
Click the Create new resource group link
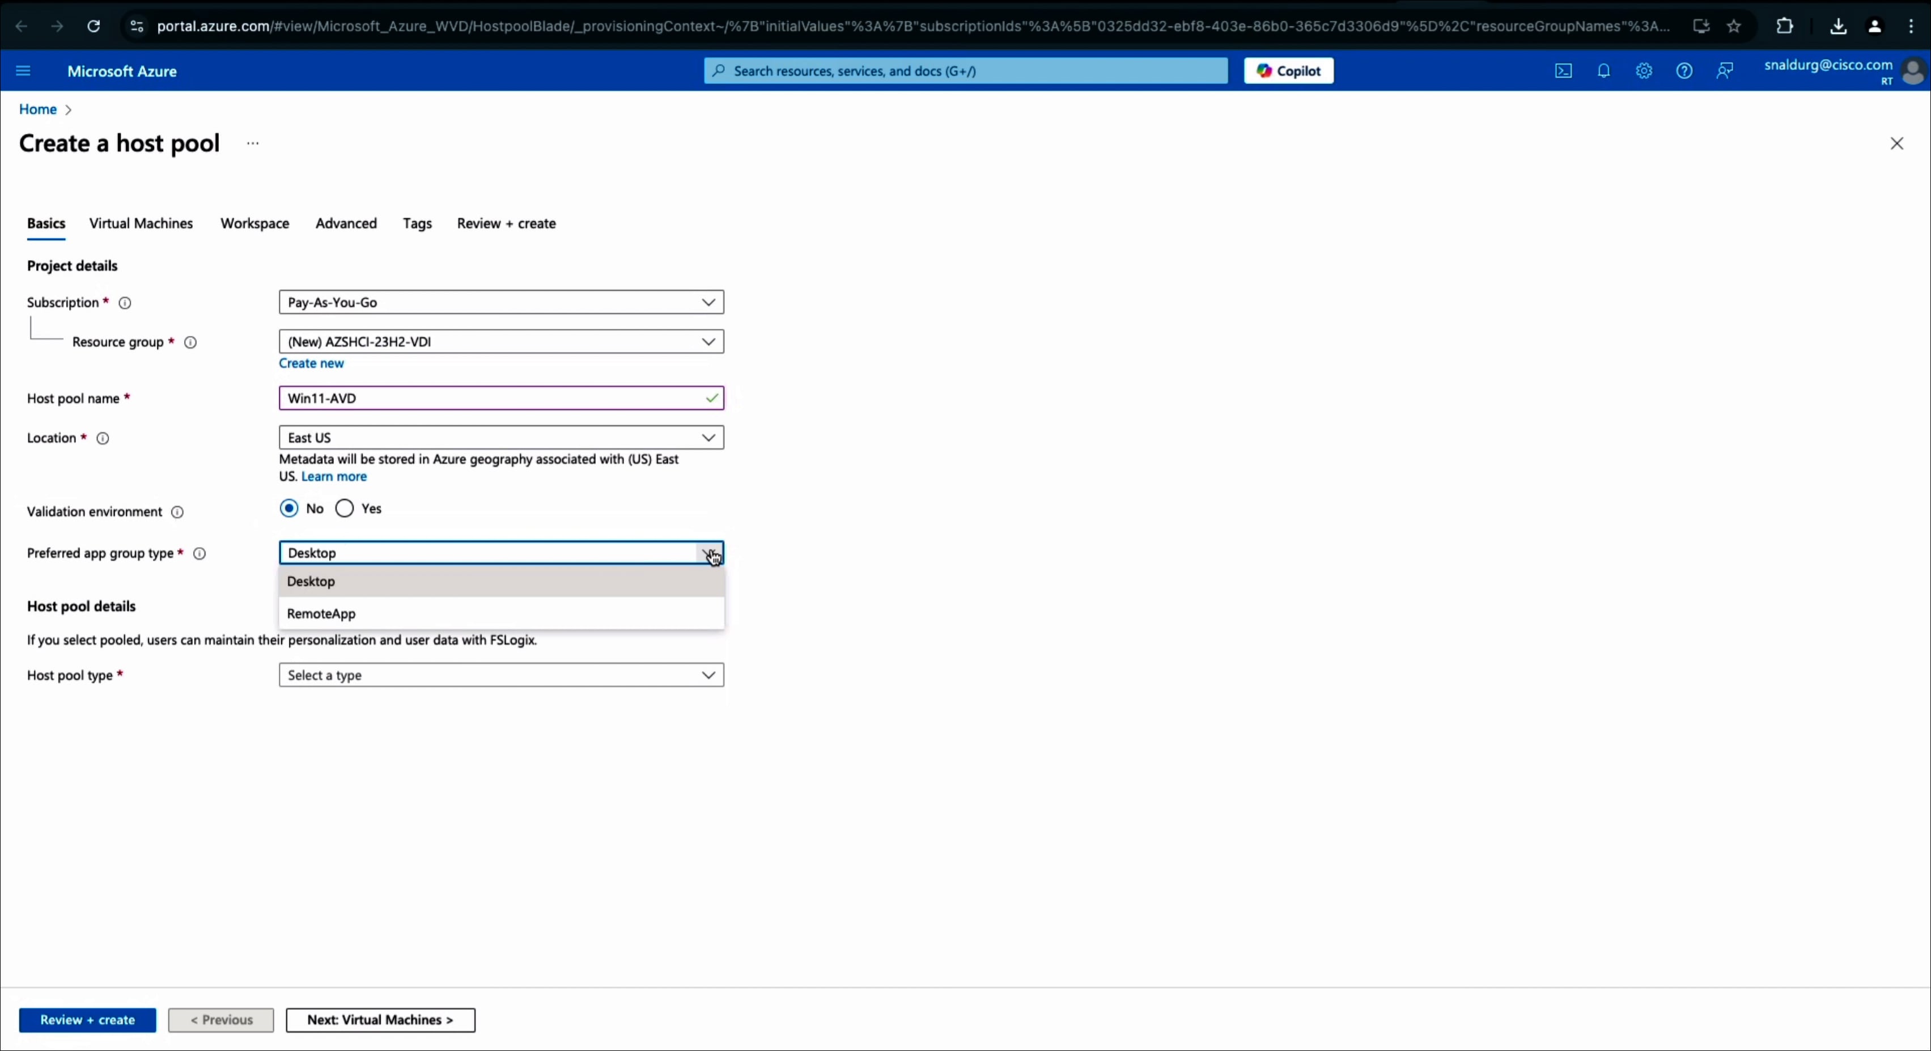(311, 363)
